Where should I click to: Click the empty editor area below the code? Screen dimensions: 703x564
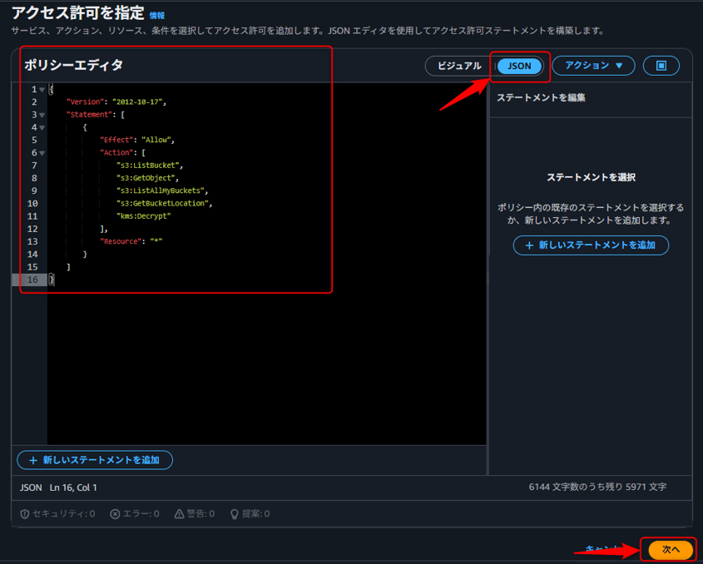click(x=267, y=365)
